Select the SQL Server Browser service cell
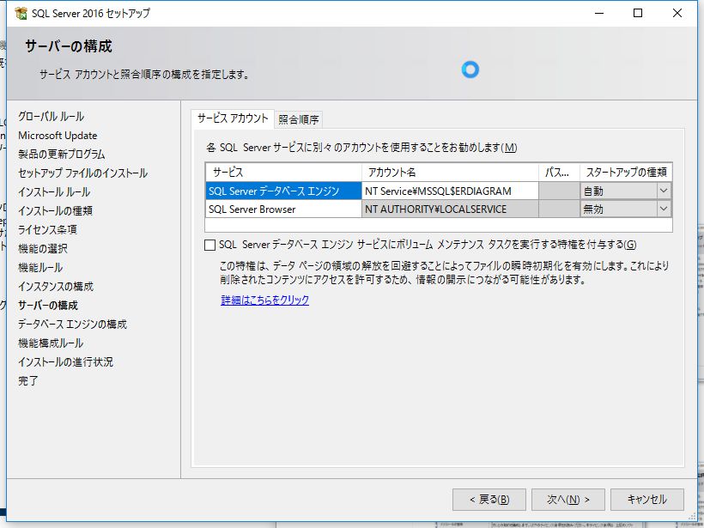The height and width of the screenshot is (528, 704). (x=284, y=209)
